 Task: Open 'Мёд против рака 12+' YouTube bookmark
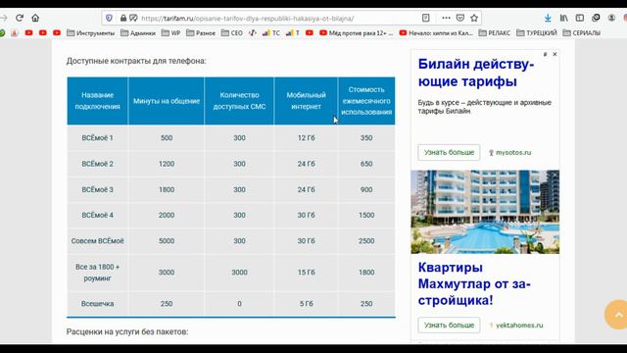357,32
